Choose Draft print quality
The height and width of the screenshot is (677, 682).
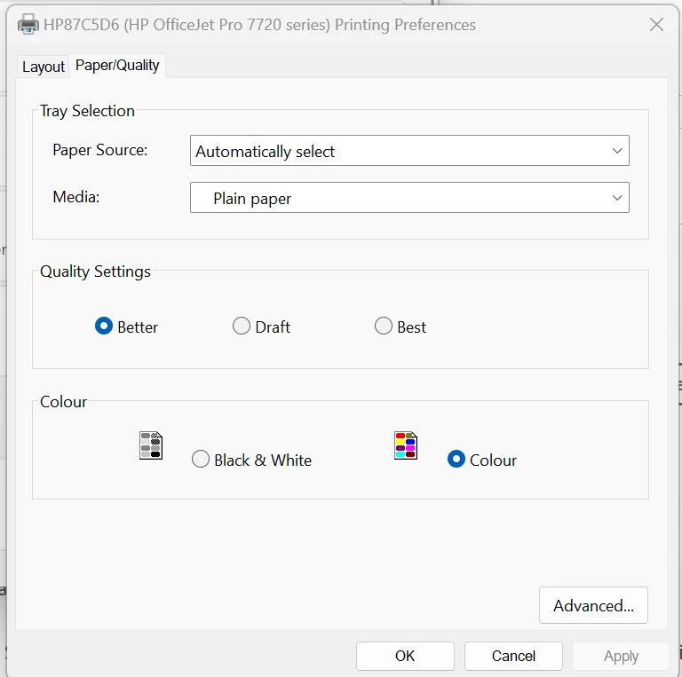[261, 327]
